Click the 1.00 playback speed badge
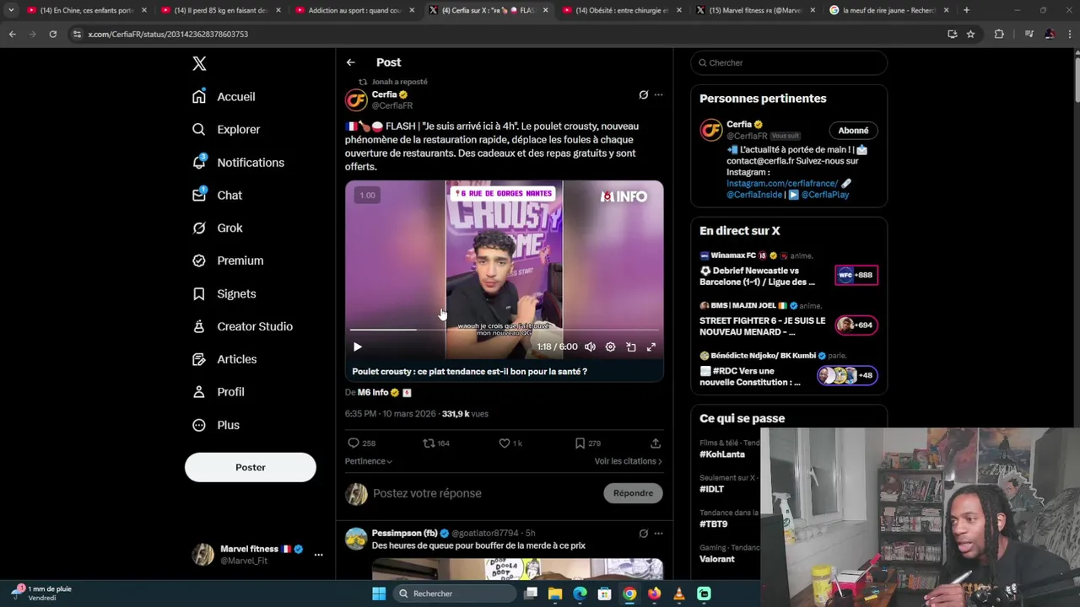 368,195
